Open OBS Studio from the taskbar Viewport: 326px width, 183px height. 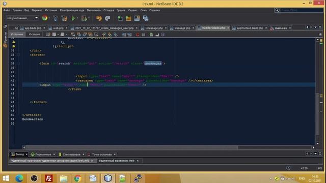[34, 178]
